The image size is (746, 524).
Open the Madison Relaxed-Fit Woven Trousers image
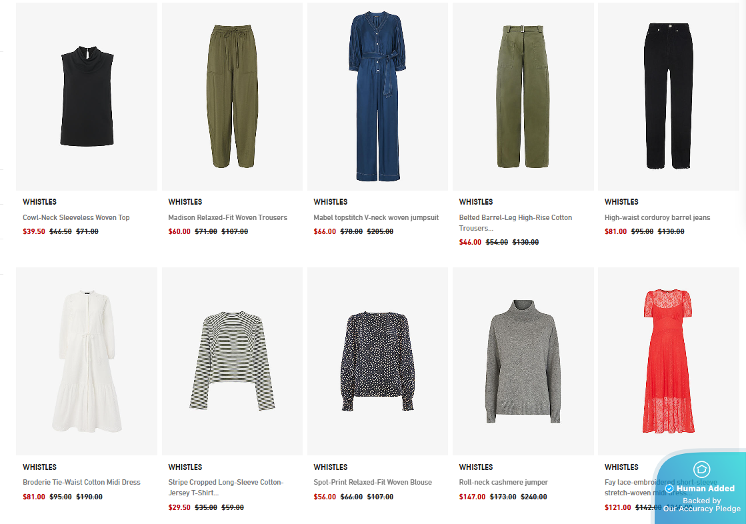coord(232,97)
